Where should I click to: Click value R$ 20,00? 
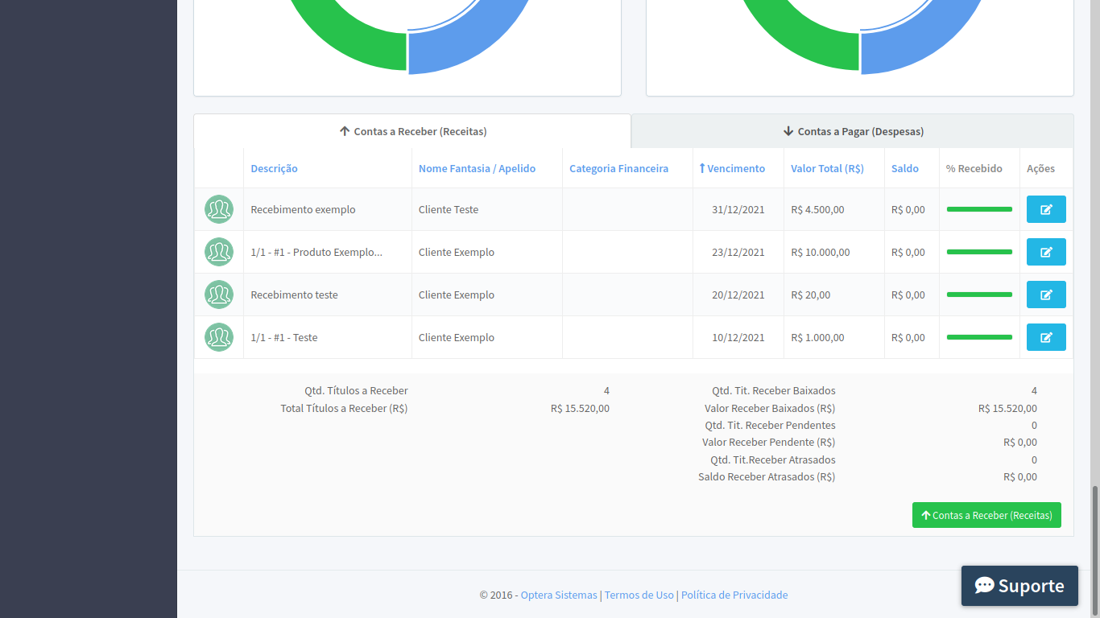[x=811, y=295]
